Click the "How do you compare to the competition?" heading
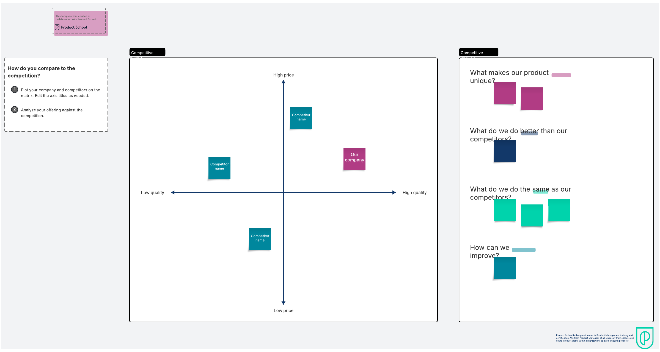This screenshot has height=352, width=660. [x=41, y=72]
